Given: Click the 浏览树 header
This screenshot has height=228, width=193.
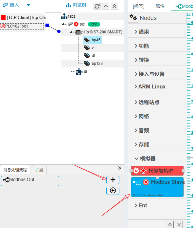Looking at the screenshot, I should click(76, 5).
